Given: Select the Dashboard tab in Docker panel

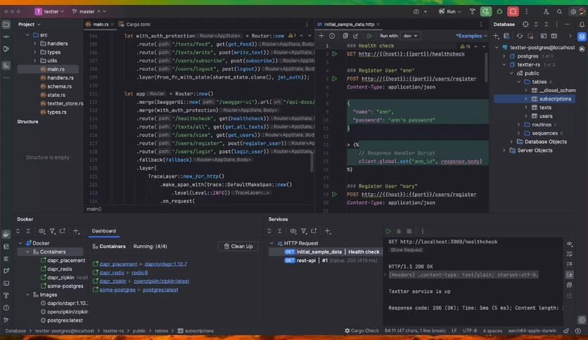Looking at the screenshot, I should 104,231.
